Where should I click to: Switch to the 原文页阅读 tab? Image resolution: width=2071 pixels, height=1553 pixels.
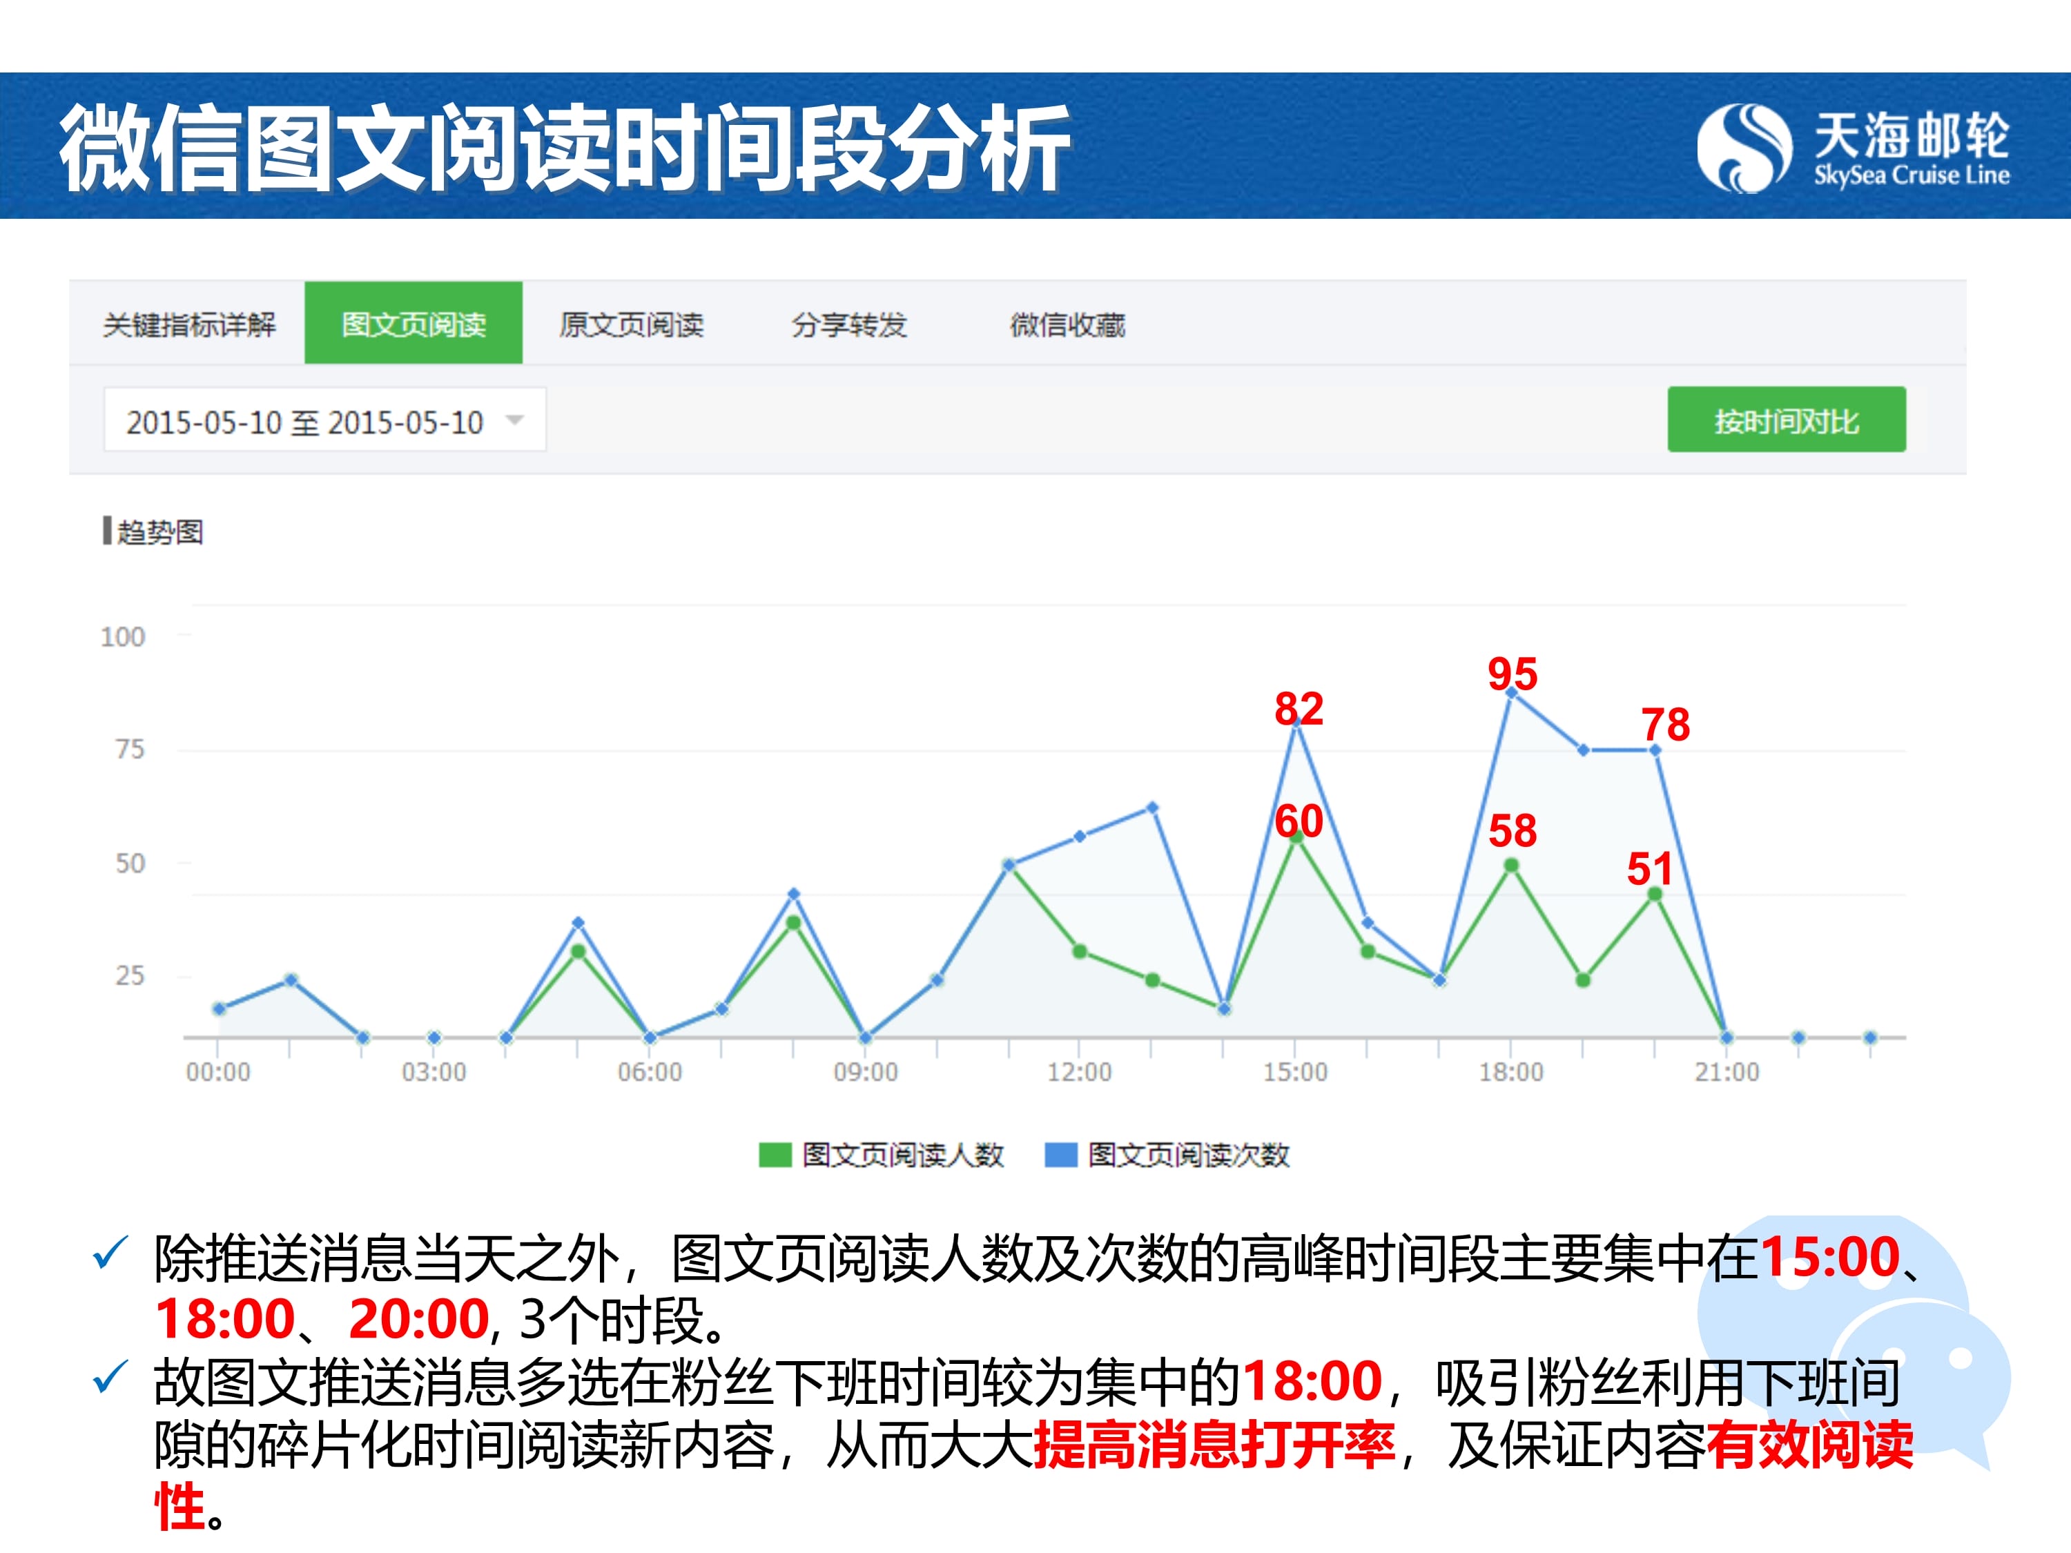pyautogui.click(x=631, y=325)
